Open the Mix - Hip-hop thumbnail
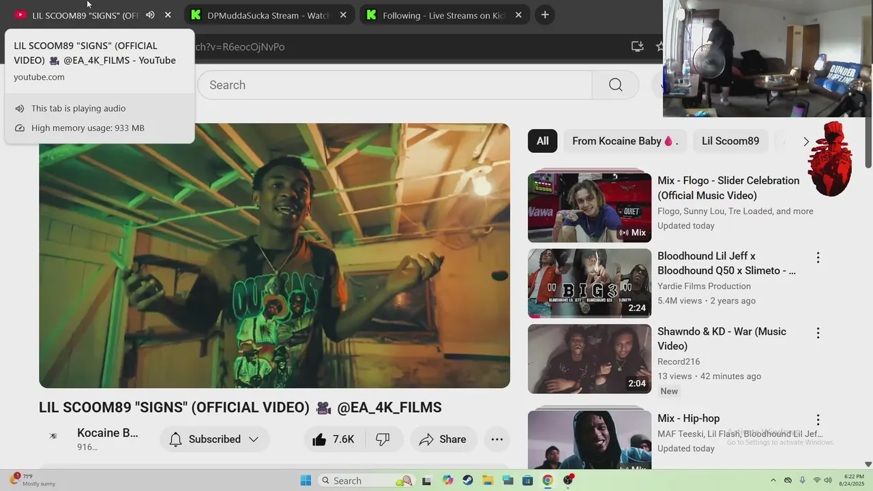The image size is (873, 491). 589,439
